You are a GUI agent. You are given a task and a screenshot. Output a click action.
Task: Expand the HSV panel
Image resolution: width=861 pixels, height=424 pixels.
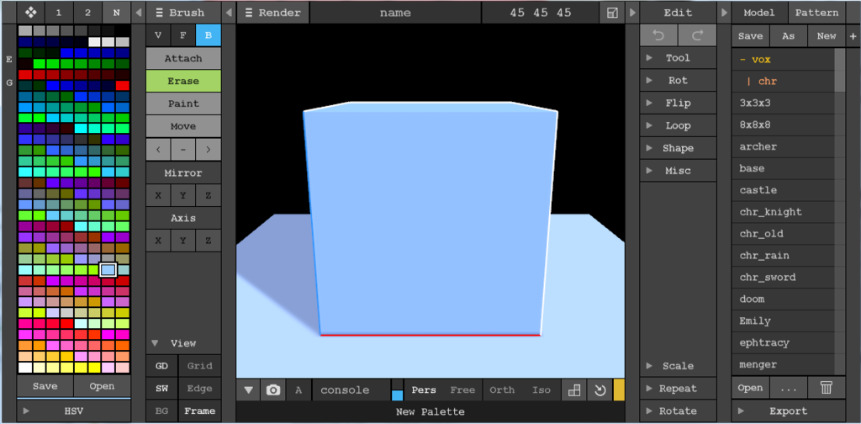74,411
